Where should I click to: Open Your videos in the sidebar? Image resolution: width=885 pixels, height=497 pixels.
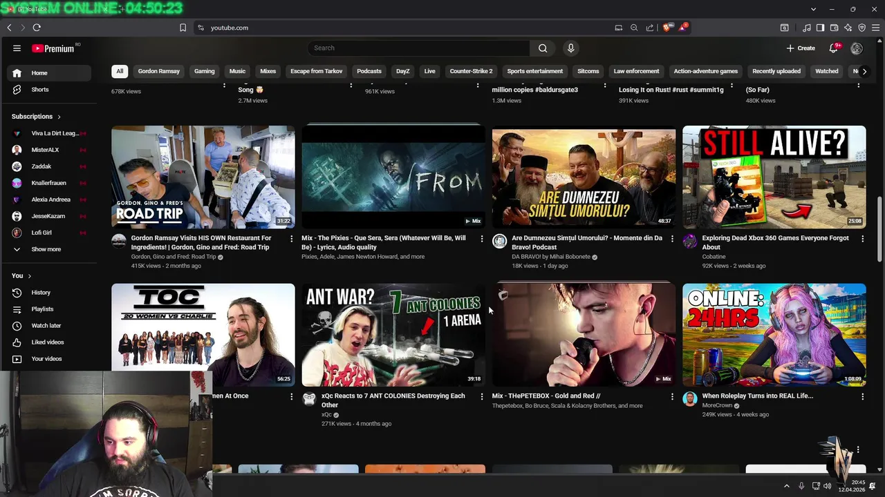(x=48, y=359)
